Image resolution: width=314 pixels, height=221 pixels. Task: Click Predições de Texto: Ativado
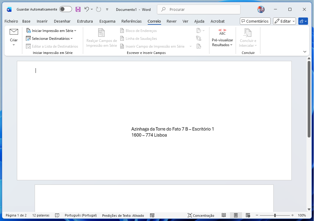pyautogui.click(x=123, y=216)
